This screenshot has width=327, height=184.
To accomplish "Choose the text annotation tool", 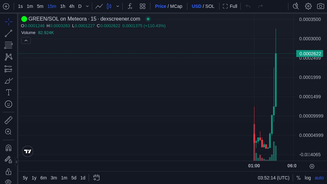I will click(9, 92).
